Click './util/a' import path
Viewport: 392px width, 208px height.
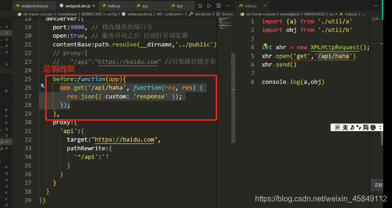335,21
